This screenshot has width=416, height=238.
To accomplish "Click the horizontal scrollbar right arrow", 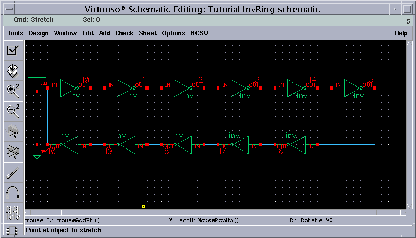I will (x=403, y=212).
